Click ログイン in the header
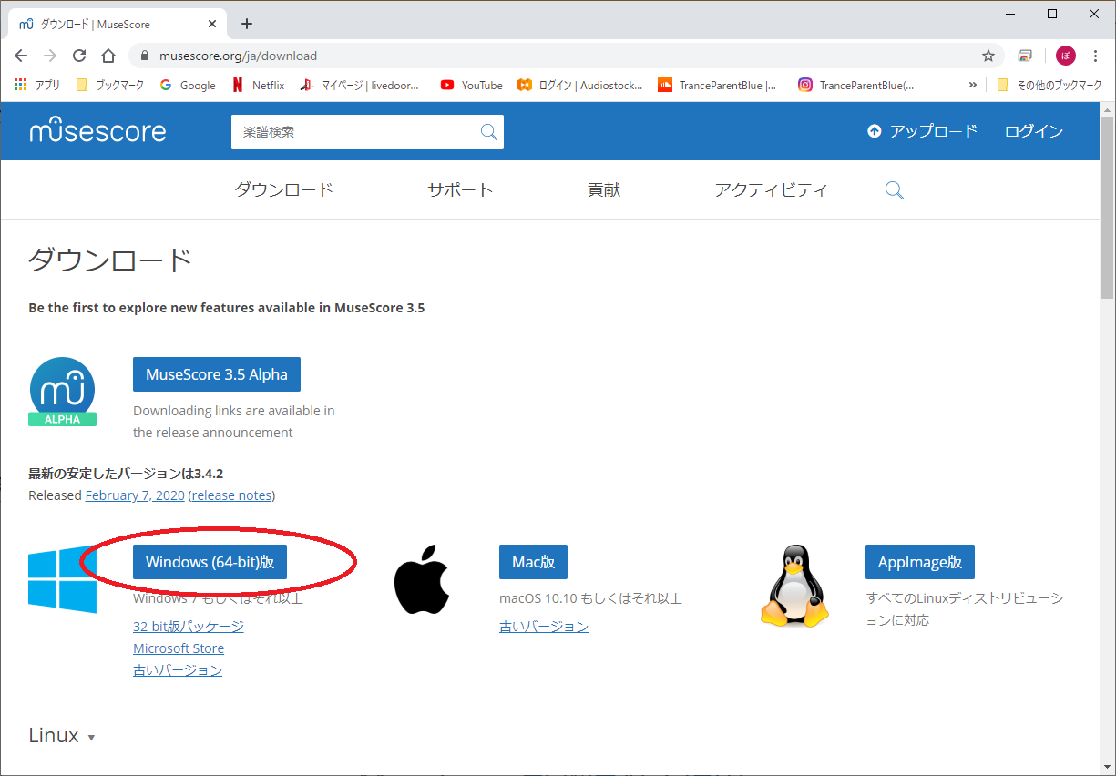 [1034, 131]
